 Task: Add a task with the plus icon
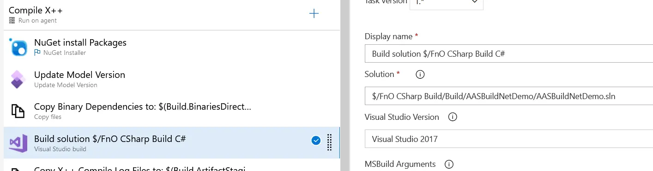(x=314, y=14)
